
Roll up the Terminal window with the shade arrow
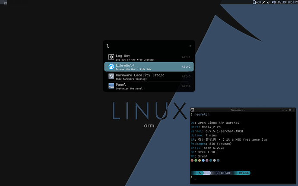pos(283,110)
